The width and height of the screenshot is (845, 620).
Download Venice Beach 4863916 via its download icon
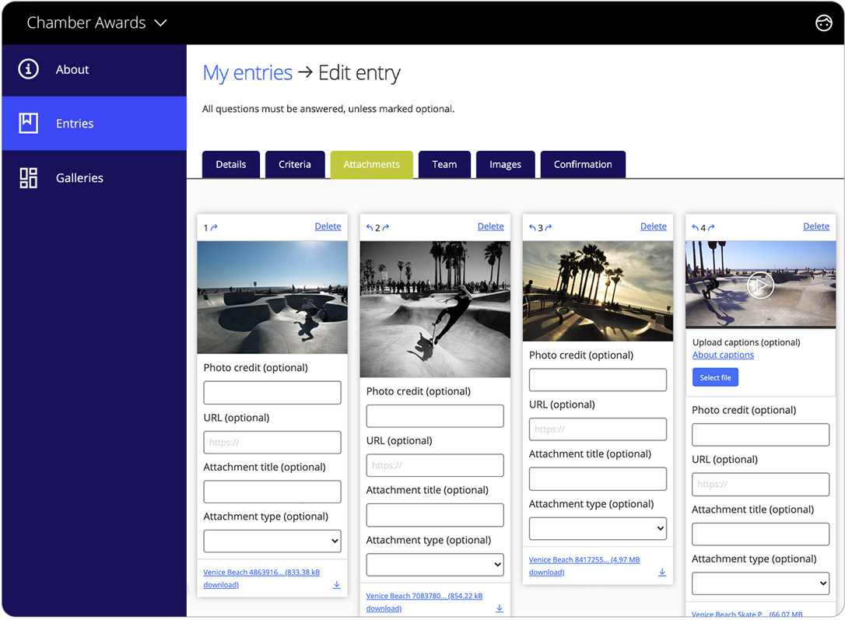(x=337, y=584)
